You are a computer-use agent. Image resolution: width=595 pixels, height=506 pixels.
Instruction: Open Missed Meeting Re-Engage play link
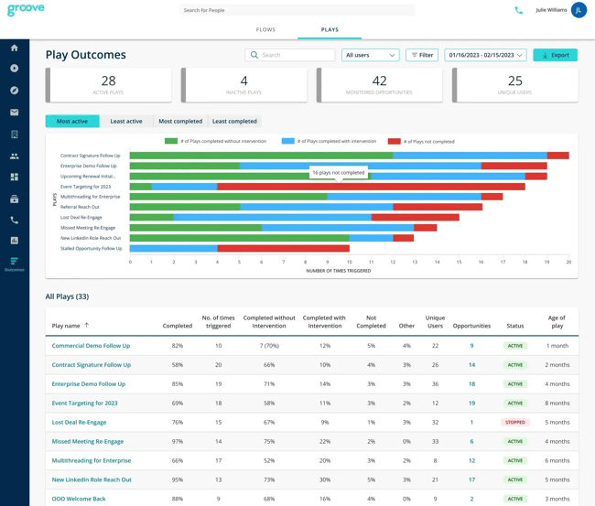click(88, 442)
